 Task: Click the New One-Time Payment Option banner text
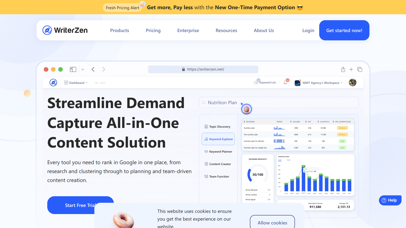tap(255, 7)
